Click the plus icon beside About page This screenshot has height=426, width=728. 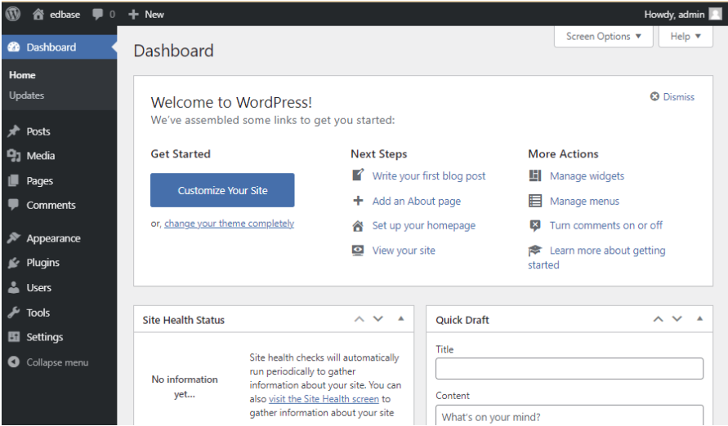[x=358, y=201]
